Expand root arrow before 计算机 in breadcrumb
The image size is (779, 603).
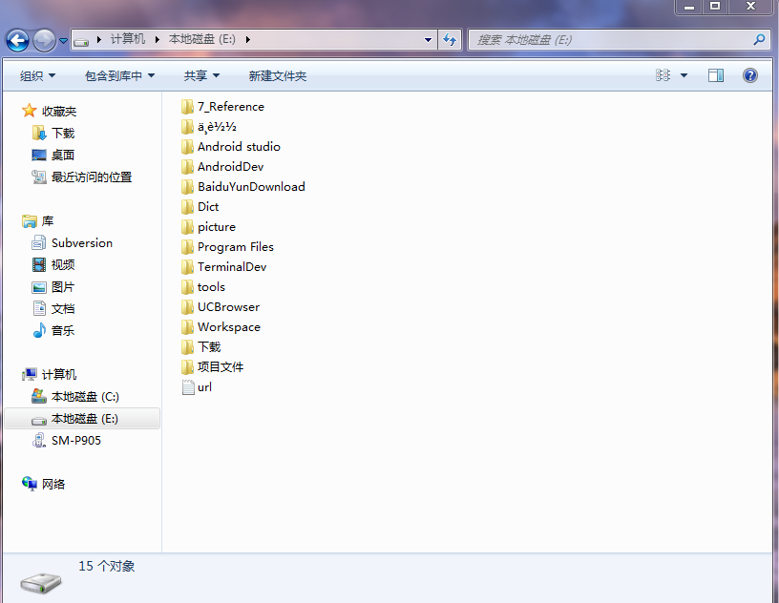(x=99, y=40)
